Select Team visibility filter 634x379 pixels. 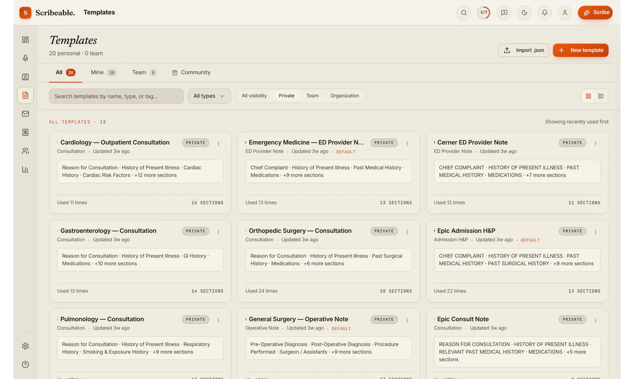(x=313, y=96)
